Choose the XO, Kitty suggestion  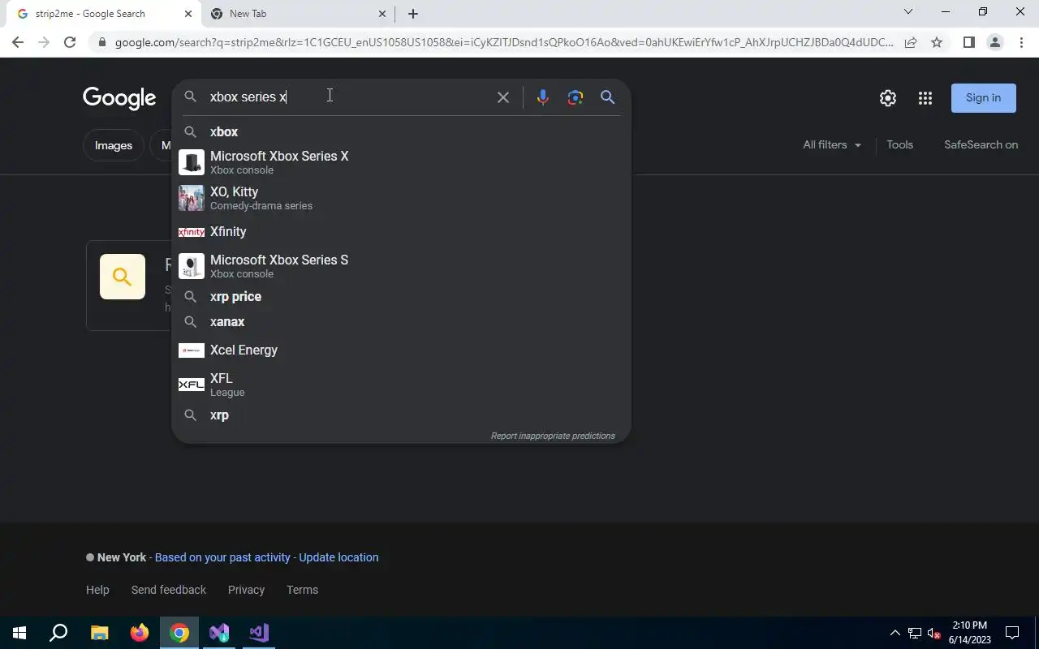tap(401, 198)
